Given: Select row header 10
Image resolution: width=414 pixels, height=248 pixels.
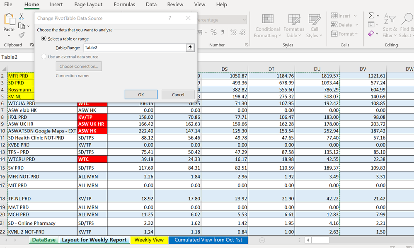Looking at the screenshot, I should [3, 131].
